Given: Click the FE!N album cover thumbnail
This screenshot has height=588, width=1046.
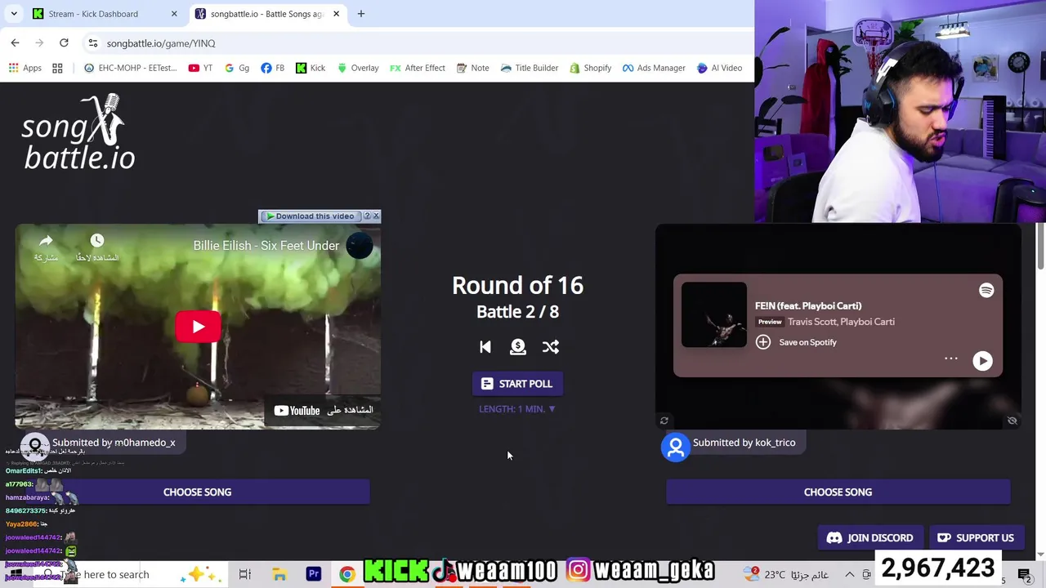Looking at the screenshot, I should click(x=714, y=315).
